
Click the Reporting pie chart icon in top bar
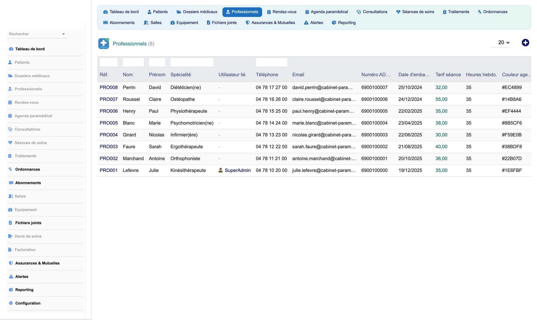coord(334,23)
